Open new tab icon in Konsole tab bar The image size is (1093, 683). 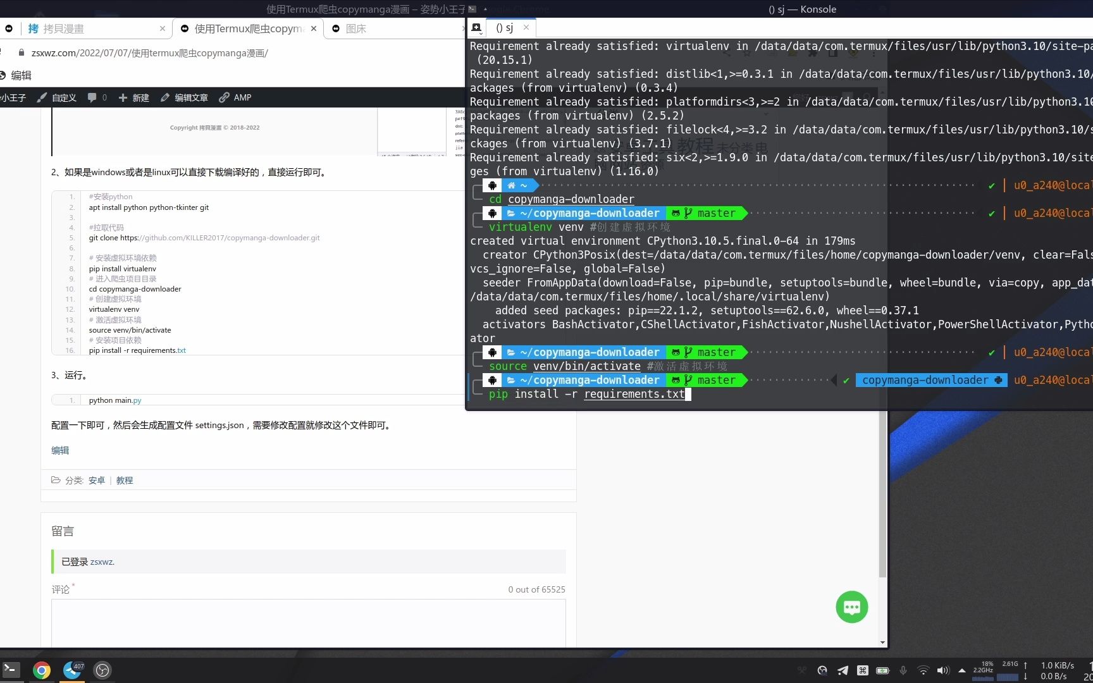(x=477, y=28)
